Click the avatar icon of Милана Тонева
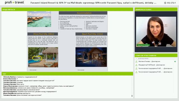 136,61
